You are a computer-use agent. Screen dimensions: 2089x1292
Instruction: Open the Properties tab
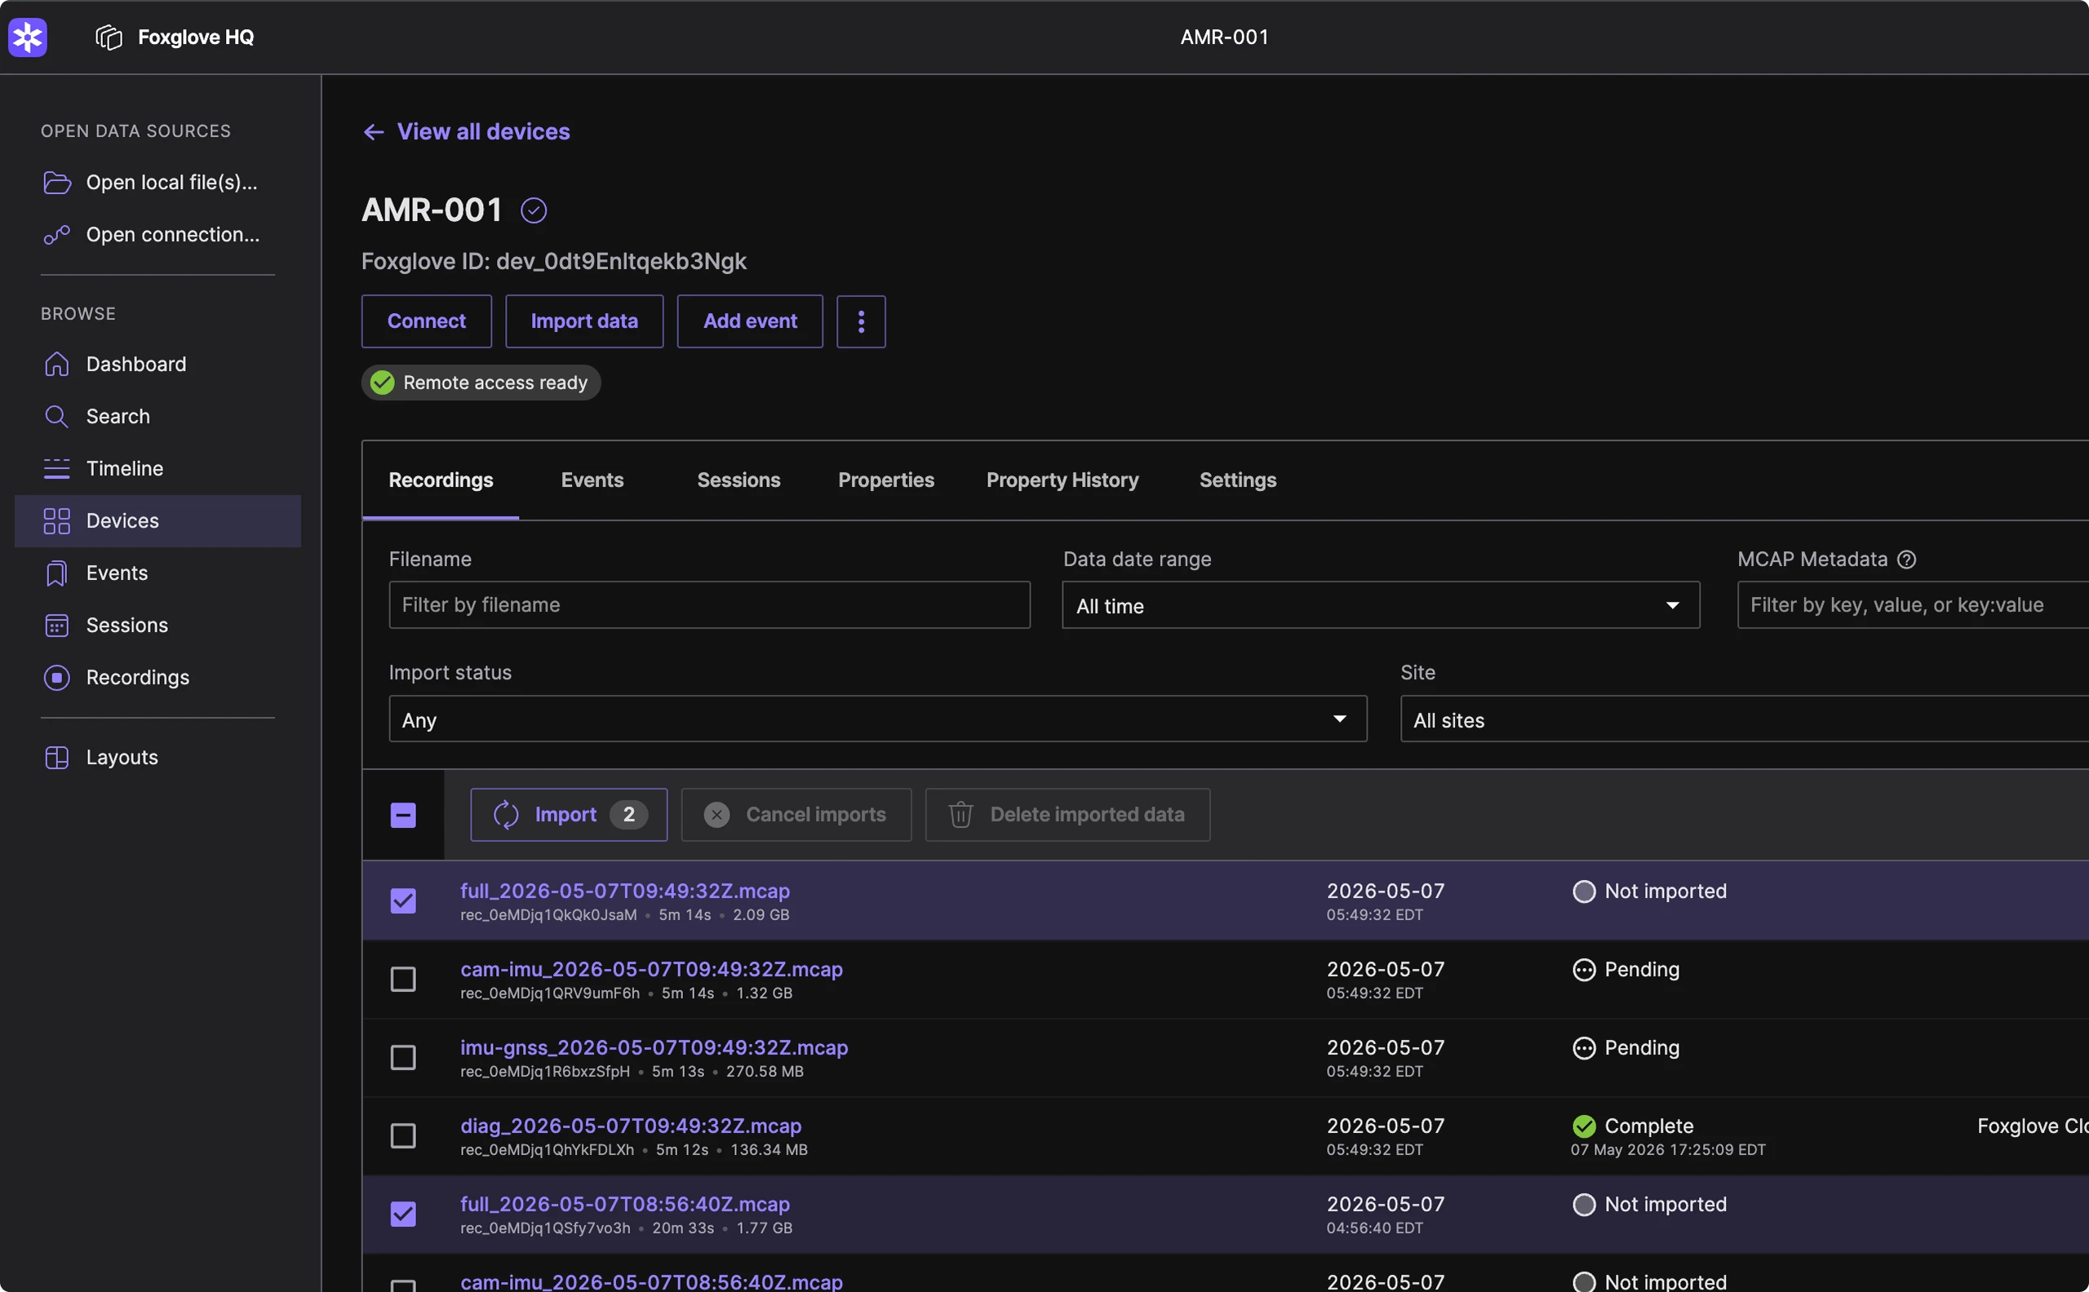click(885, 480)
